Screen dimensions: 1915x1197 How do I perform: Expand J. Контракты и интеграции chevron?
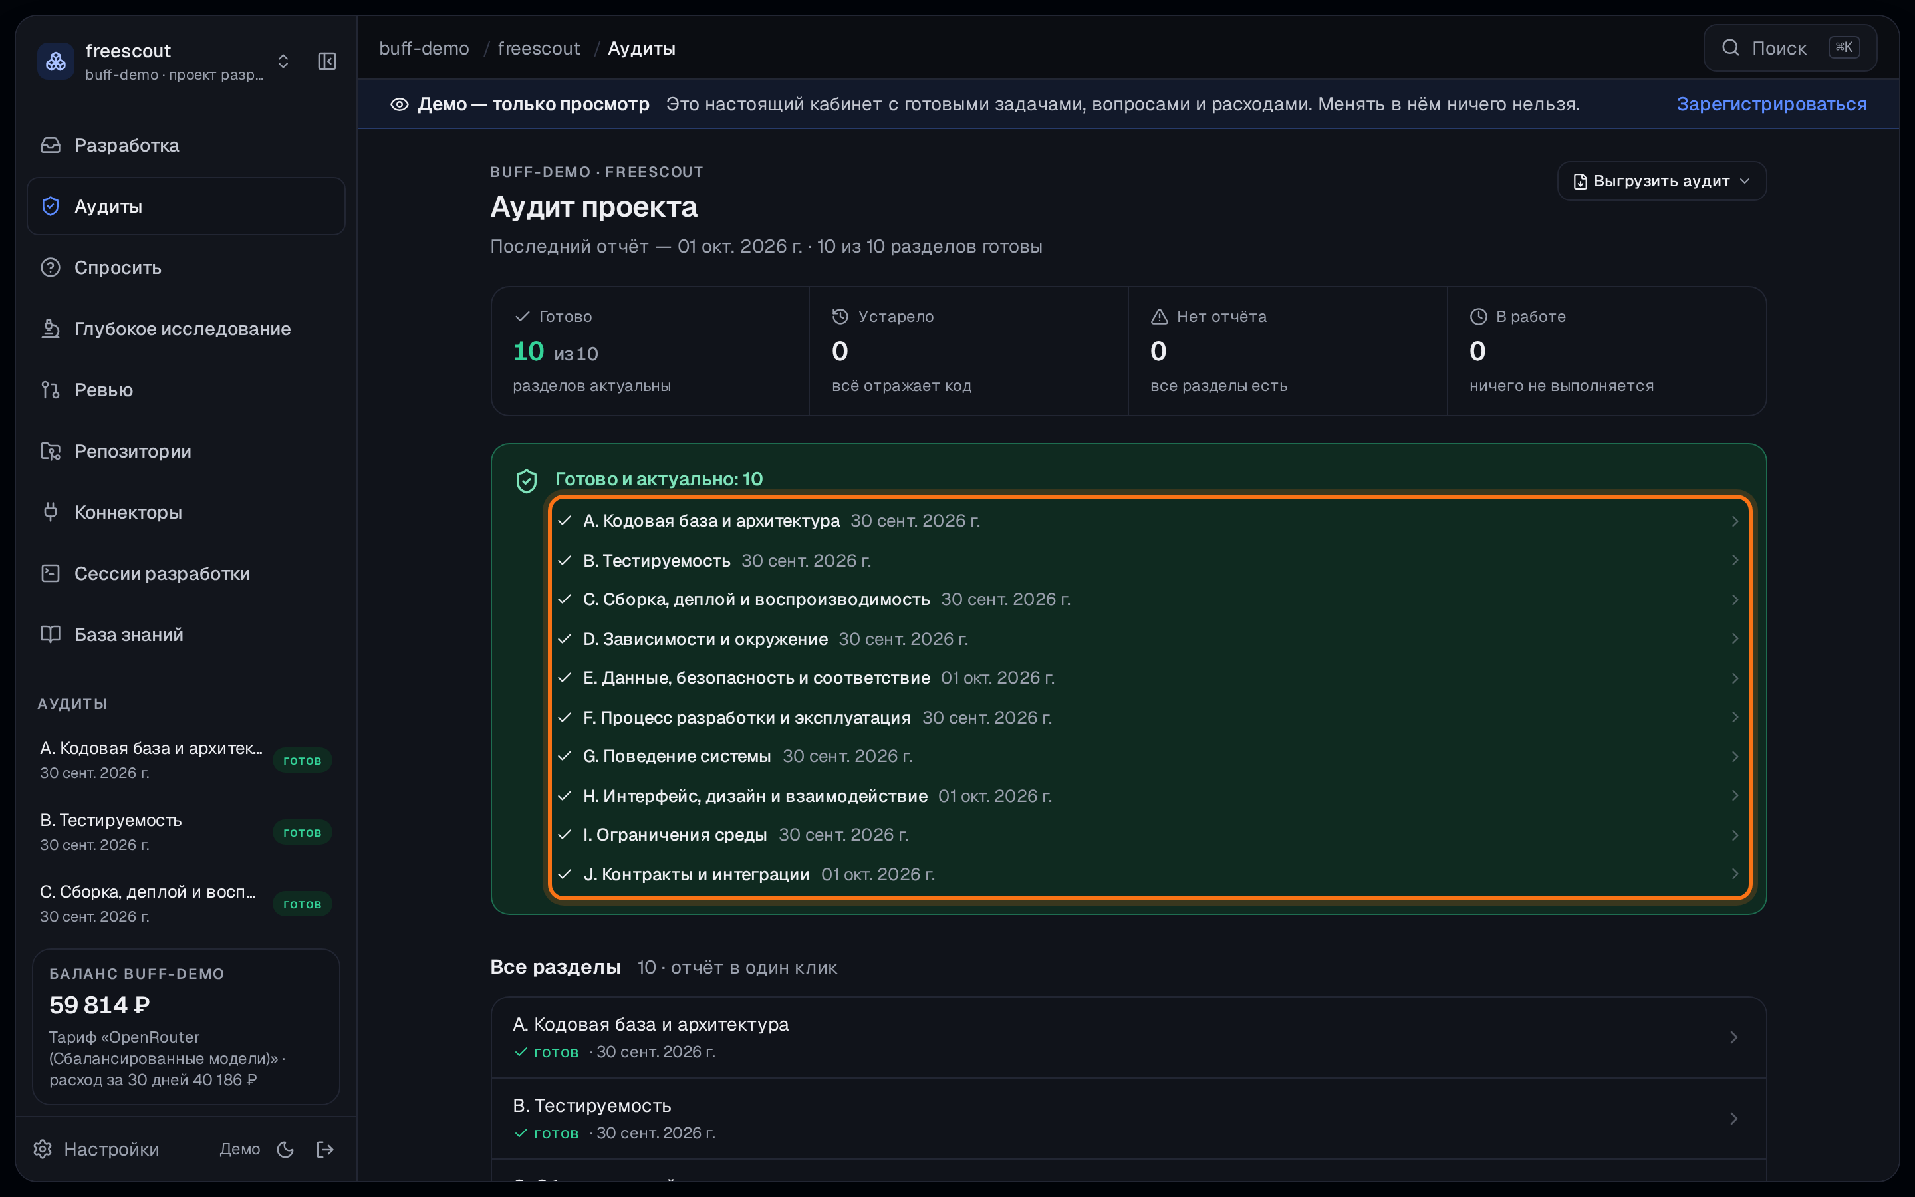pyautogui.click(x=1735, y=874)
